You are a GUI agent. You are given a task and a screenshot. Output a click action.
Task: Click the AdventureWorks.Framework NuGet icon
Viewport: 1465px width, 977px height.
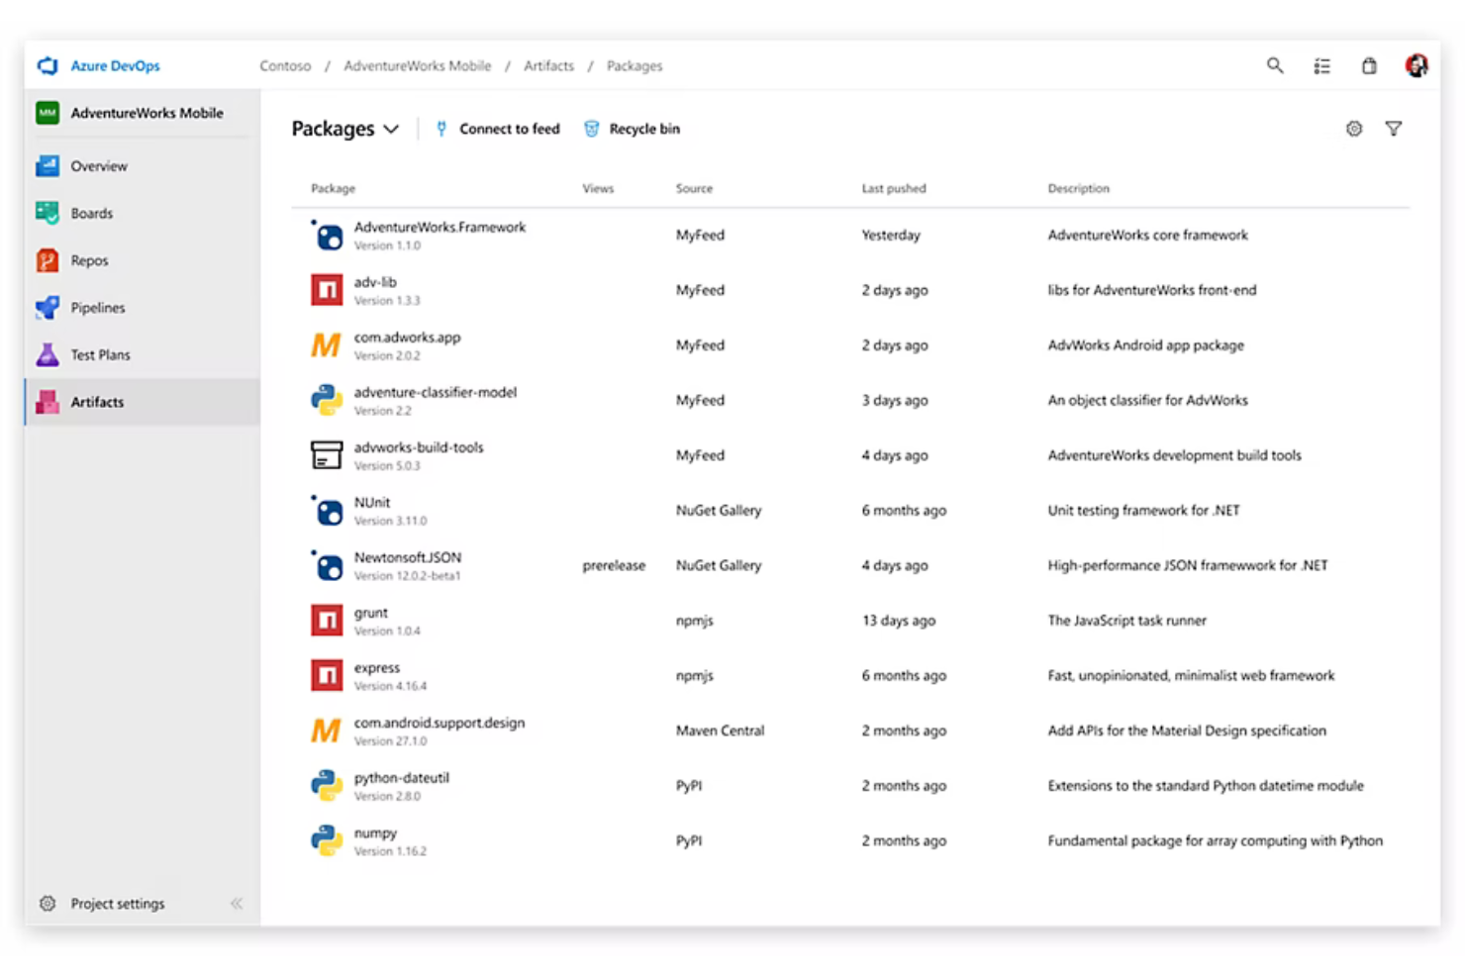pyautogui.click(x=327, y=236)
